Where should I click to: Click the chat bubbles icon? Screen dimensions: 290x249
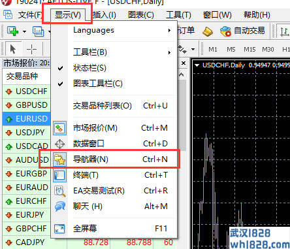pyautogui.click(x=59, y=207)
